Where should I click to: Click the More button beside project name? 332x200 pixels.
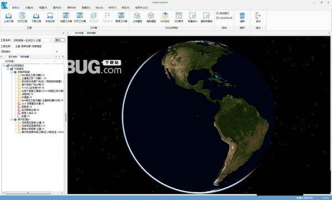point(60,40)
